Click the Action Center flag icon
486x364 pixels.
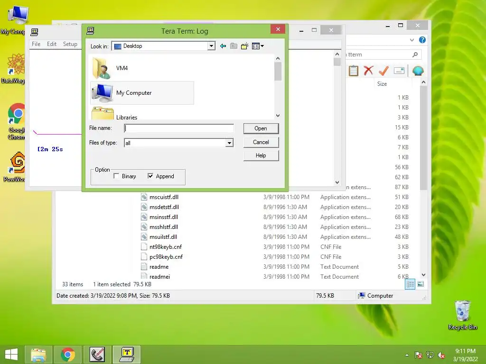418,355
